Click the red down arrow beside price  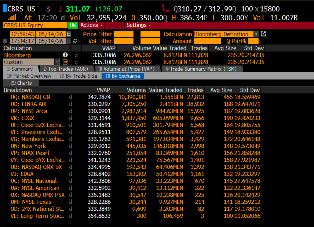point(60,9)
